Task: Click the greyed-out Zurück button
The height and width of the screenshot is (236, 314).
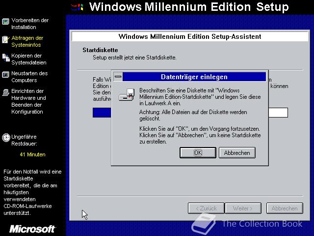Action: click(x=206, y=208)
